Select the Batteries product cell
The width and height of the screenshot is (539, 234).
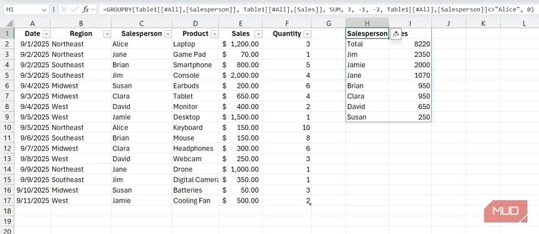pos(196,190)
